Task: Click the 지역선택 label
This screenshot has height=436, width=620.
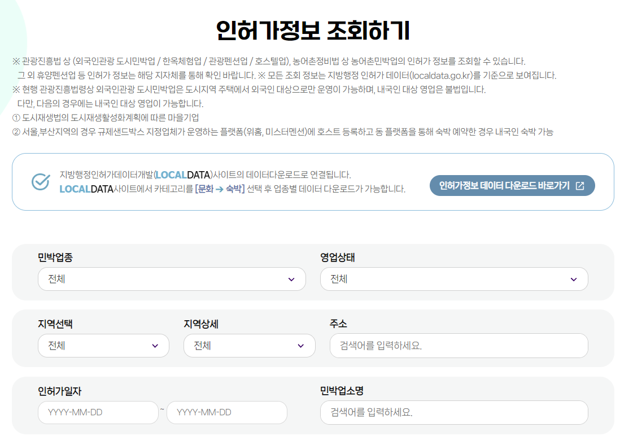Action: (55, 324)
